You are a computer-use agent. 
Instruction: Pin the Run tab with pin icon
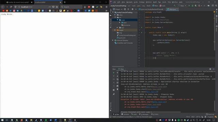113,94
